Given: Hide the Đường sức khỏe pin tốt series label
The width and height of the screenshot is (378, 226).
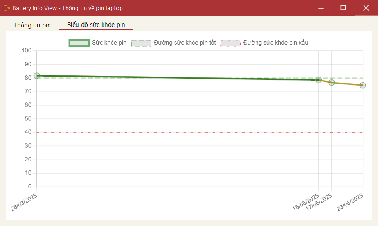Looking at the screenshot, I should 185,43.
